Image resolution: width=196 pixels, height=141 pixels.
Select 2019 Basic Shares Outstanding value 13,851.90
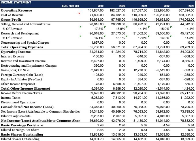[x=97, y=135]
